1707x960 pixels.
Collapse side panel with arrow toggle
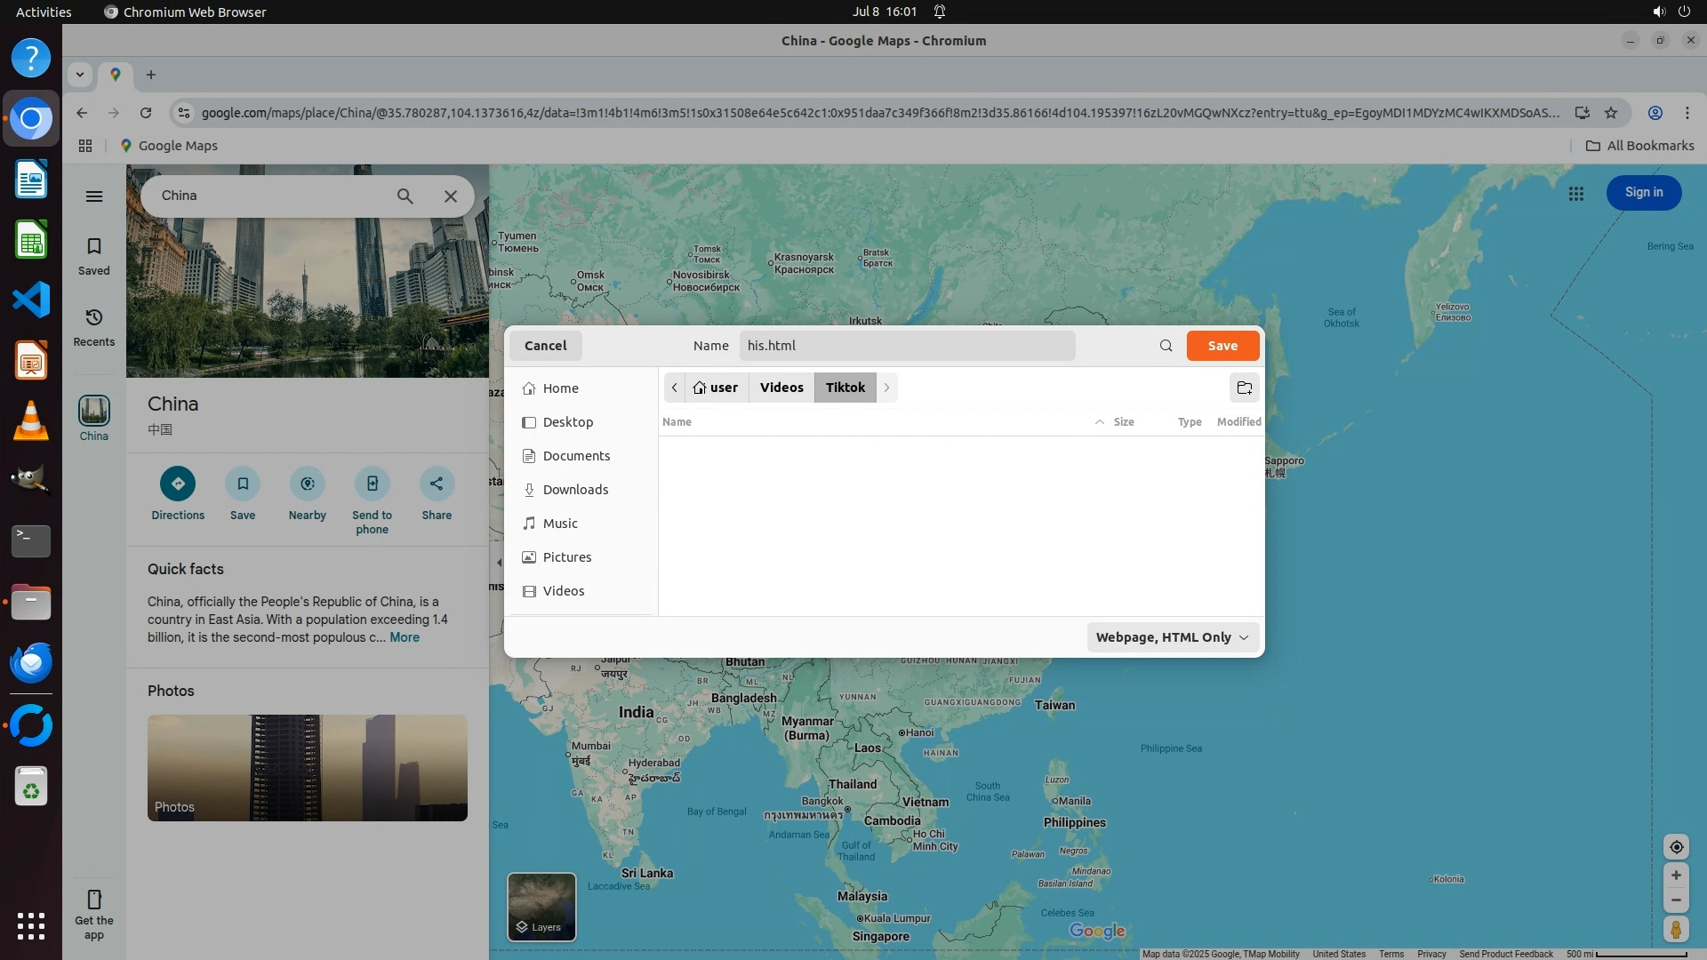499,563
